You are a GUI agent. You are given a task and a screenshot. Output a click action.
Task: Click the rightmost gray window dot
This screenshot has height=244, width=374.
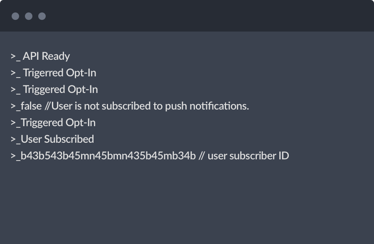pyautogui.click(x=42, y=16)
